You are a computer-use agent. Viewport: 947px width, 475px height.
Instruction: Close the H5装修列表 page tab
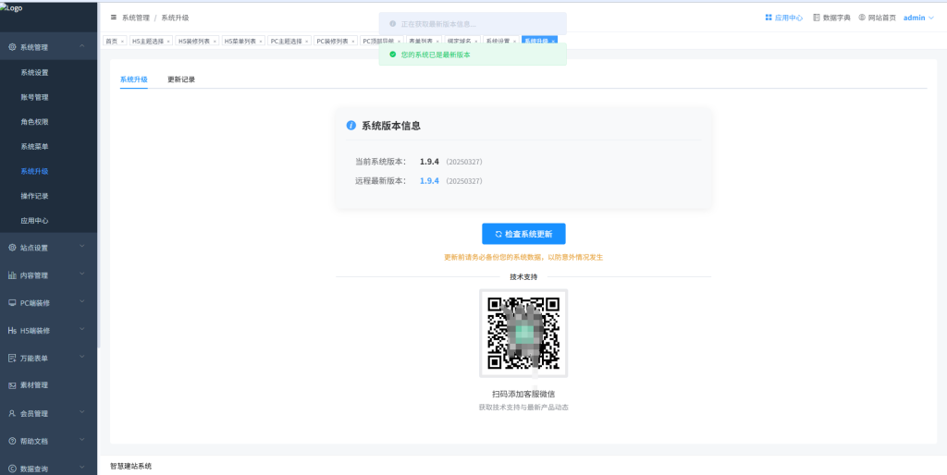coord(215,42)
